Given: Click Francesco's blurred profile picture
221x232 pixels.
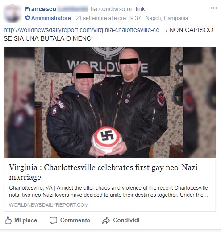Looking at the screenshot, I should click(x=12, y=13).
